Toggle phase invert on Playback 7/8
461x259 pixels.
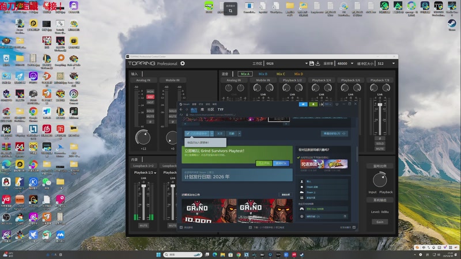pyautogui.click(x=380, y=138)
